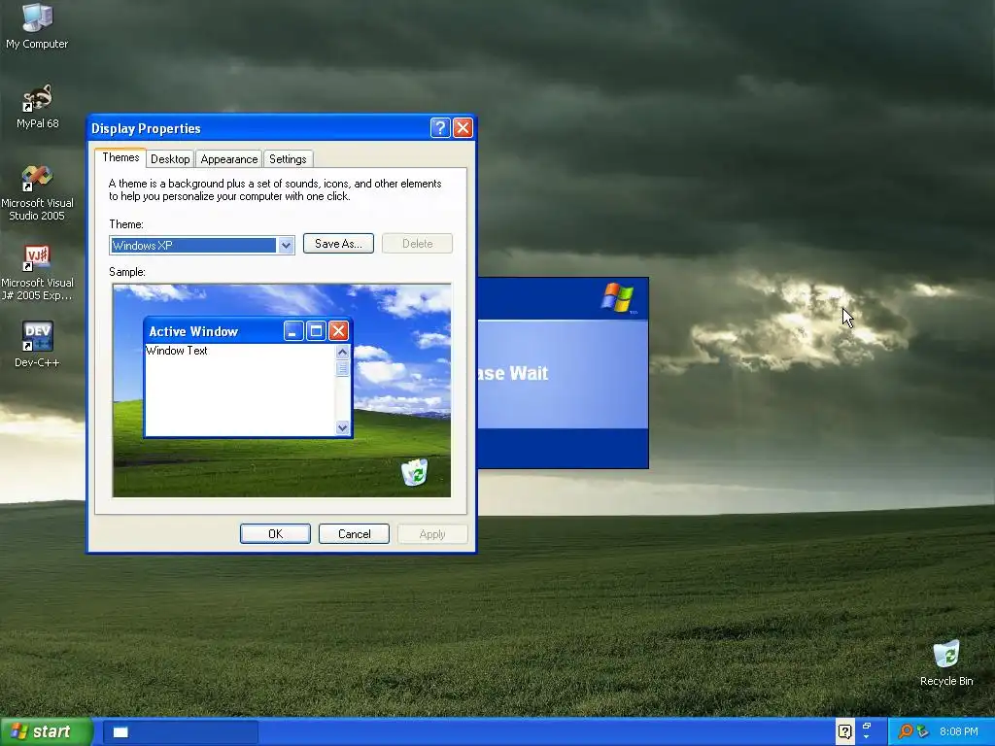Select Microsoft Visual J# 2005 Express icon
Screen dimensions: 995x746
coord(37,273)
